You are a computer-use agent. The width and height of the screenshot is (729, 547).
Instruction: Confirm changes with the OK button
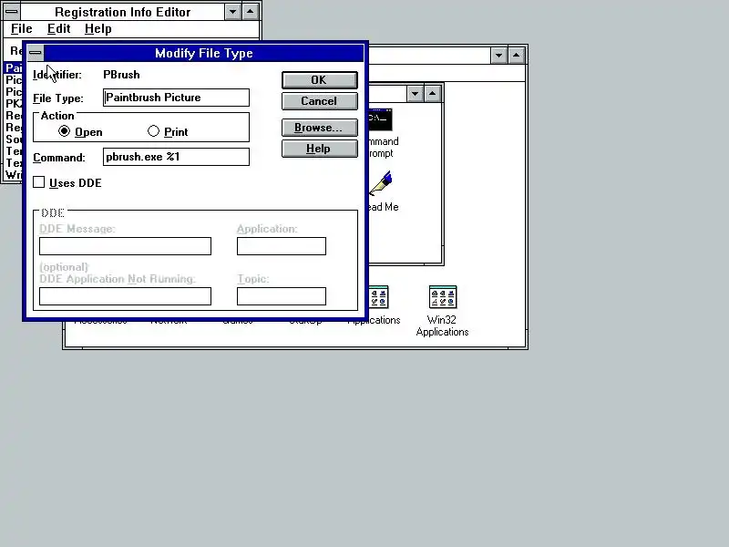320,80
